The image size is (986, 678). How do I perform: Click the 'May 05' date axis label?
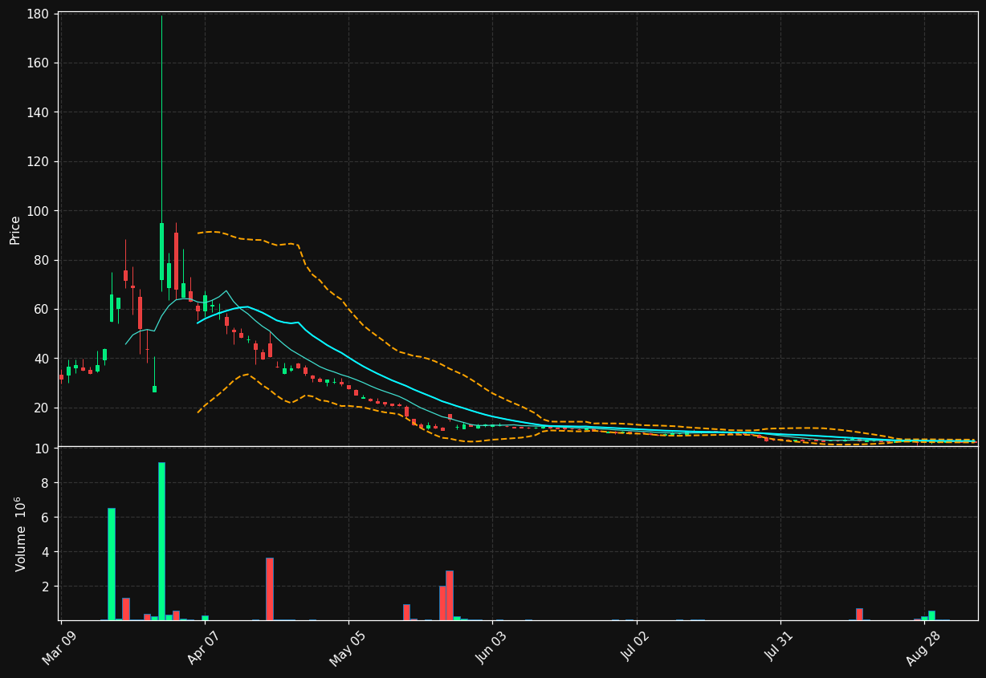348,648
